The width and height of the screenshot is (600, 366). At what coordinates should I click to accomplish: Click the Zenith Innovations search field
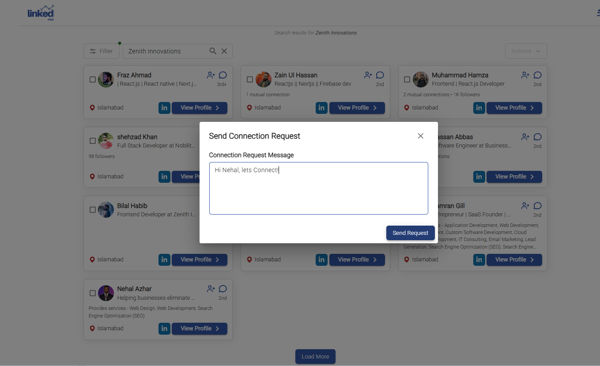pyautogui.click(x=166, y=51)
